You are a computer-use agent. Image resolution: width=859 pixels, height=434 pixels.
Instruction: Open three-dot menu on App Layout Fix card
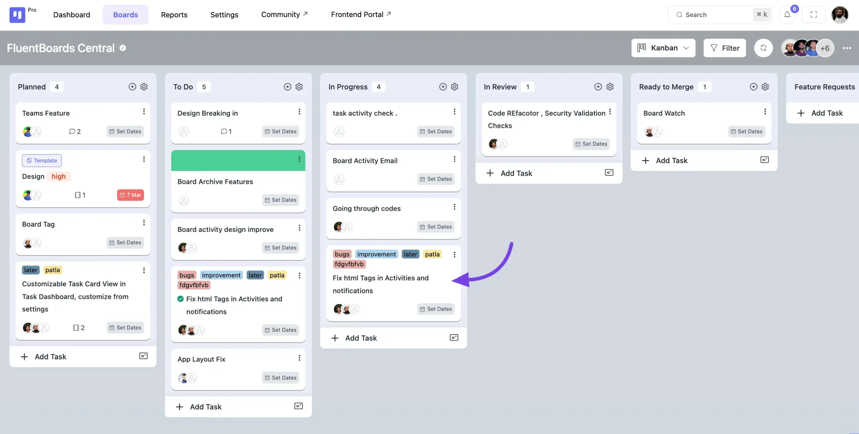pos(299,358)
